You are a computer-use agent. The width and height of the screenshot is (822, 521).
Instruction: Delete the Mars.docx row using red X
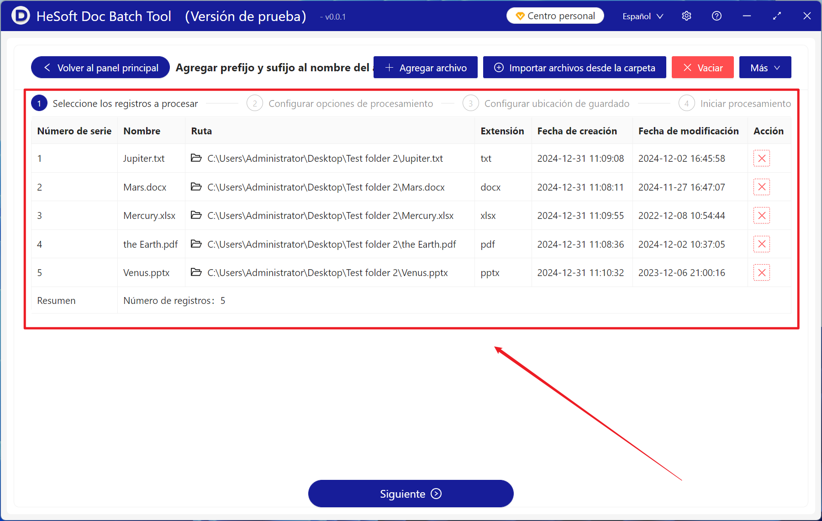pos(761,187)
